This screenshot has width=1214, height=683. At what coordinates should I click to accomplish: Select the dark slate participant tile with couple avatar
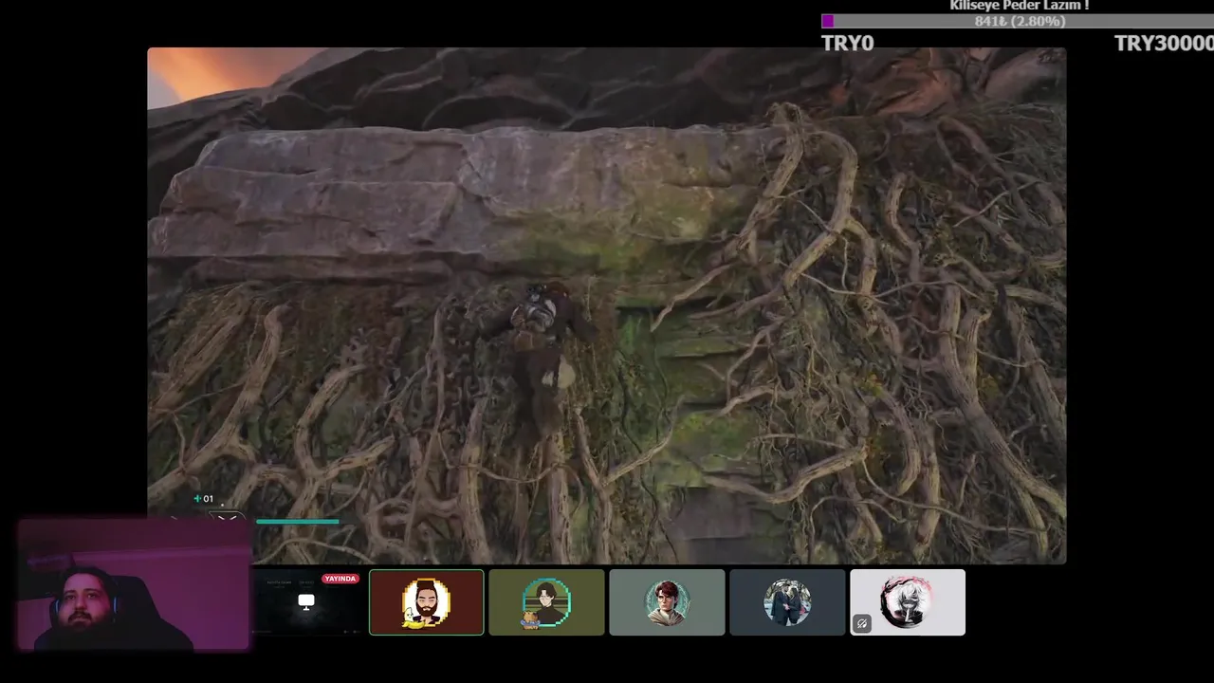(787, 602)
